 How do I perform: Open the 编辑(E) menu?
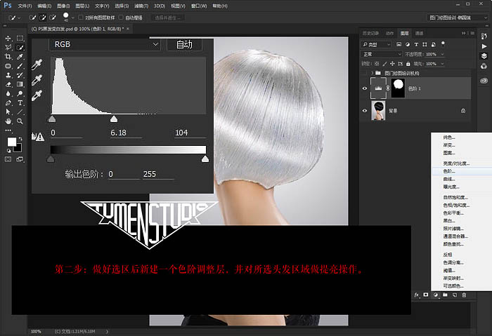click(44, 6)
